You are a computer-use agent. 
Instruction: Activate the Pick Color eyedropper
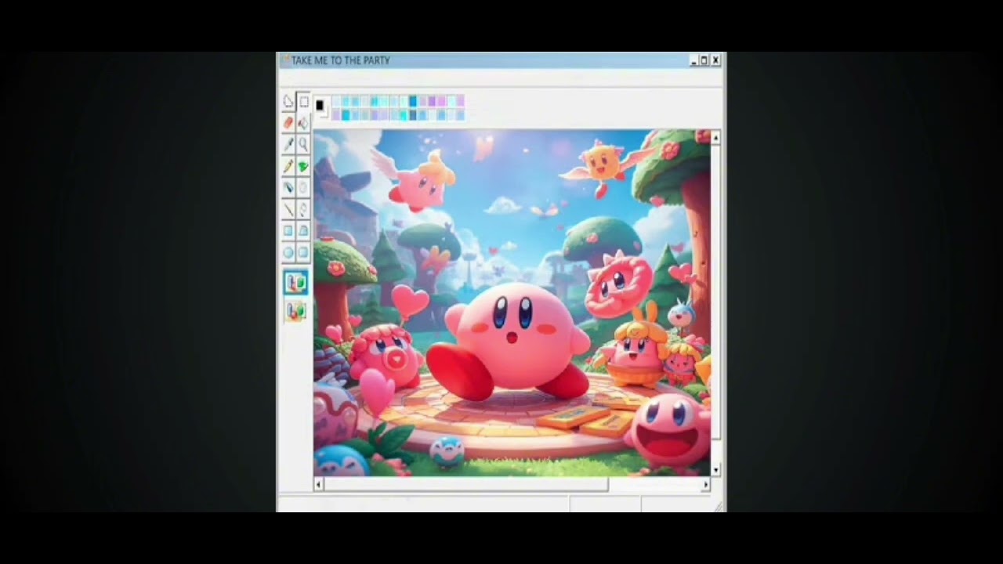(x=288, y=144)
